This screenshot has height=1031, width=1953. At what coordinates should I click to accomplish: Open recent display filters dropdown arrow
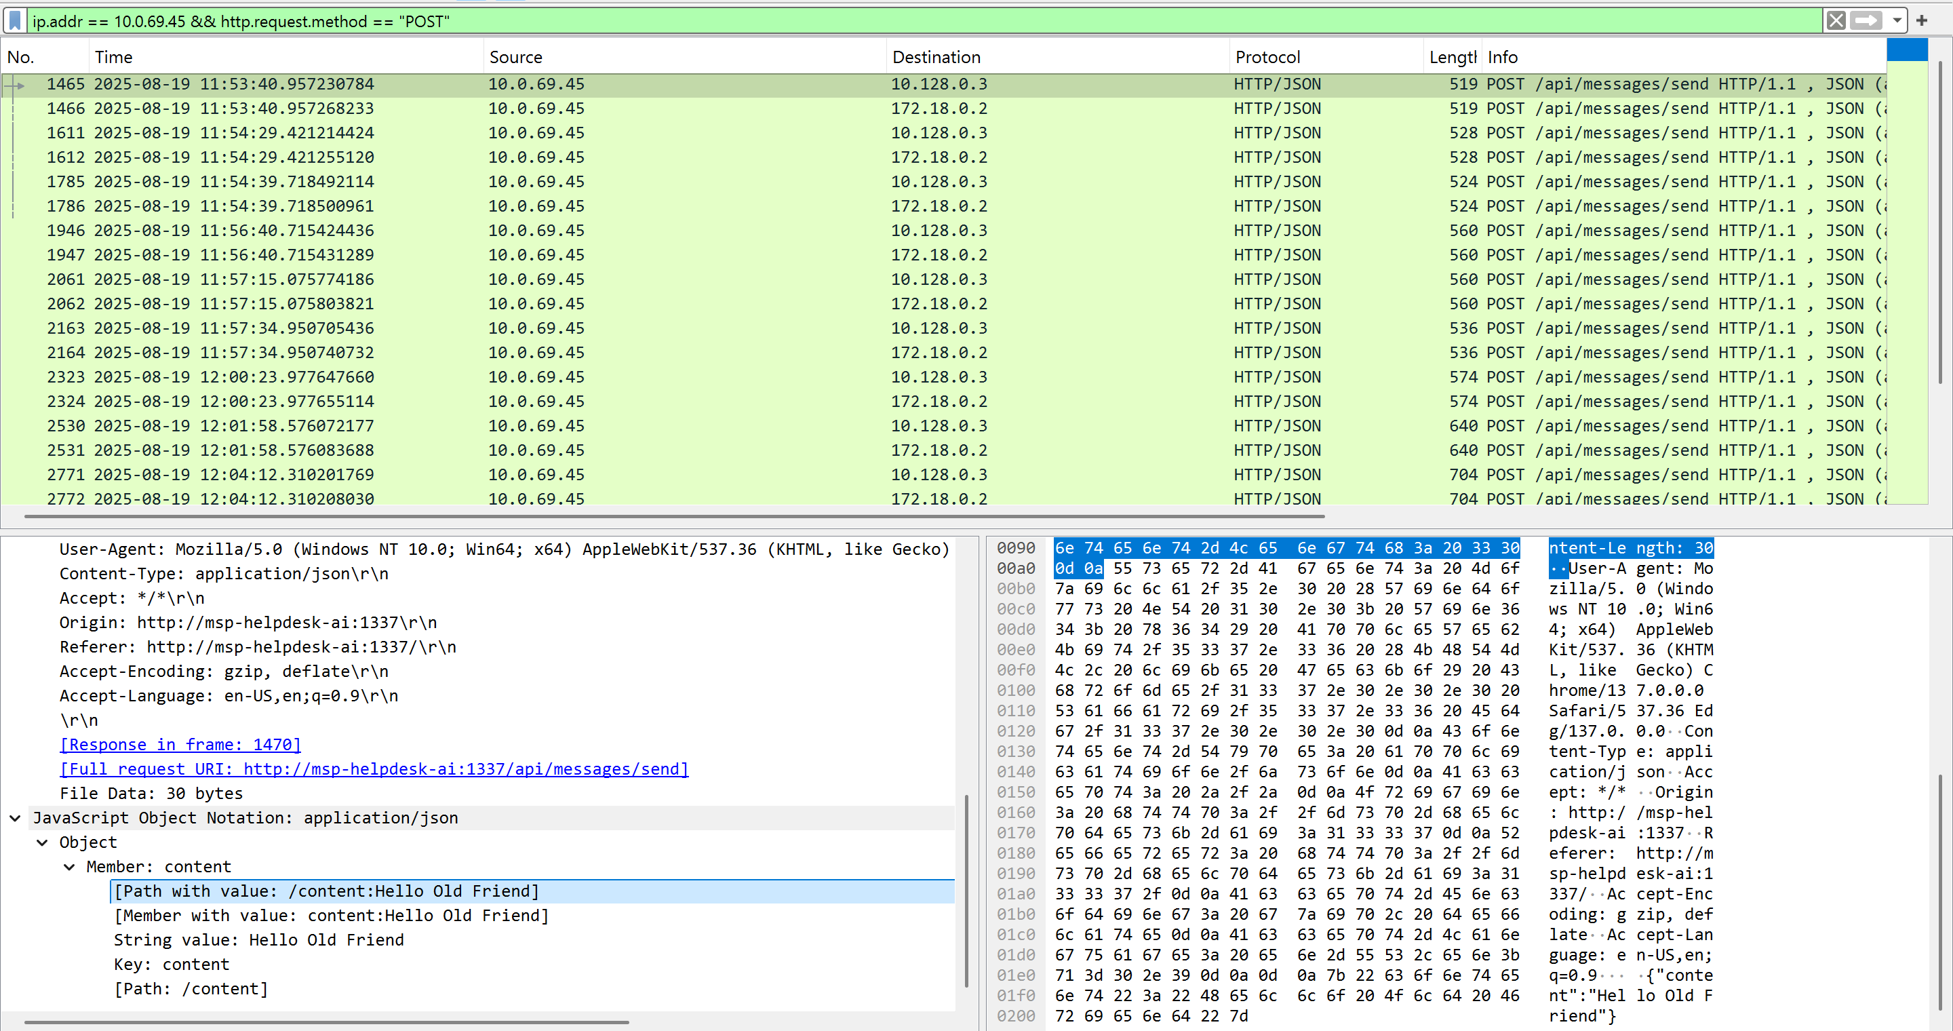pyautogui.click(x=1896, y=20)
